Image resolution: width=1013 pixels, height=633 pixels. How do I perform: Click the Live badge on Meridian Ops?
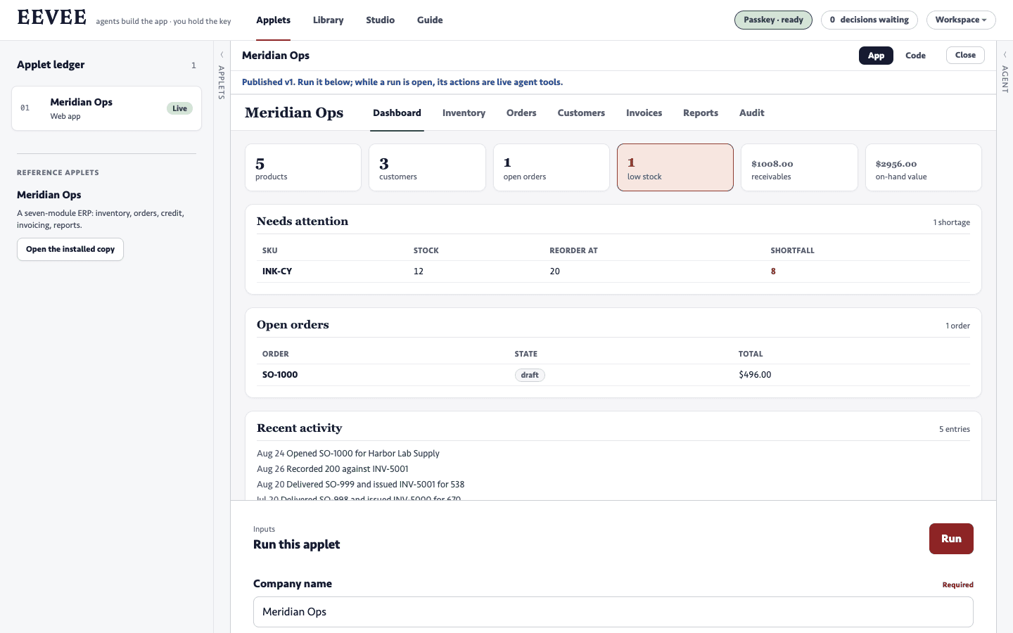click(x=179, y=108)
